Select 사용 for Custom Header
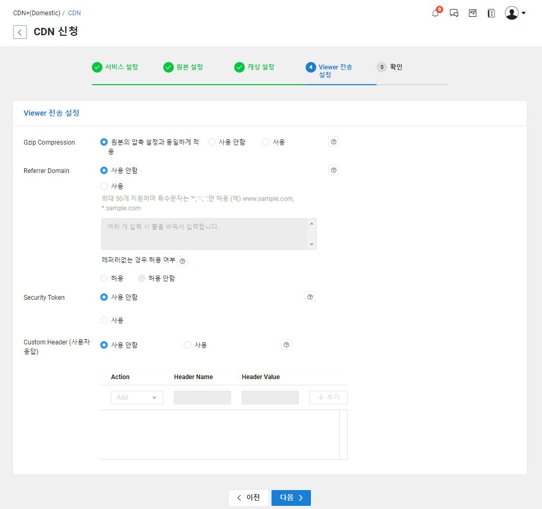The height and width of the screenshot is (509, 542). pos(187,345)
